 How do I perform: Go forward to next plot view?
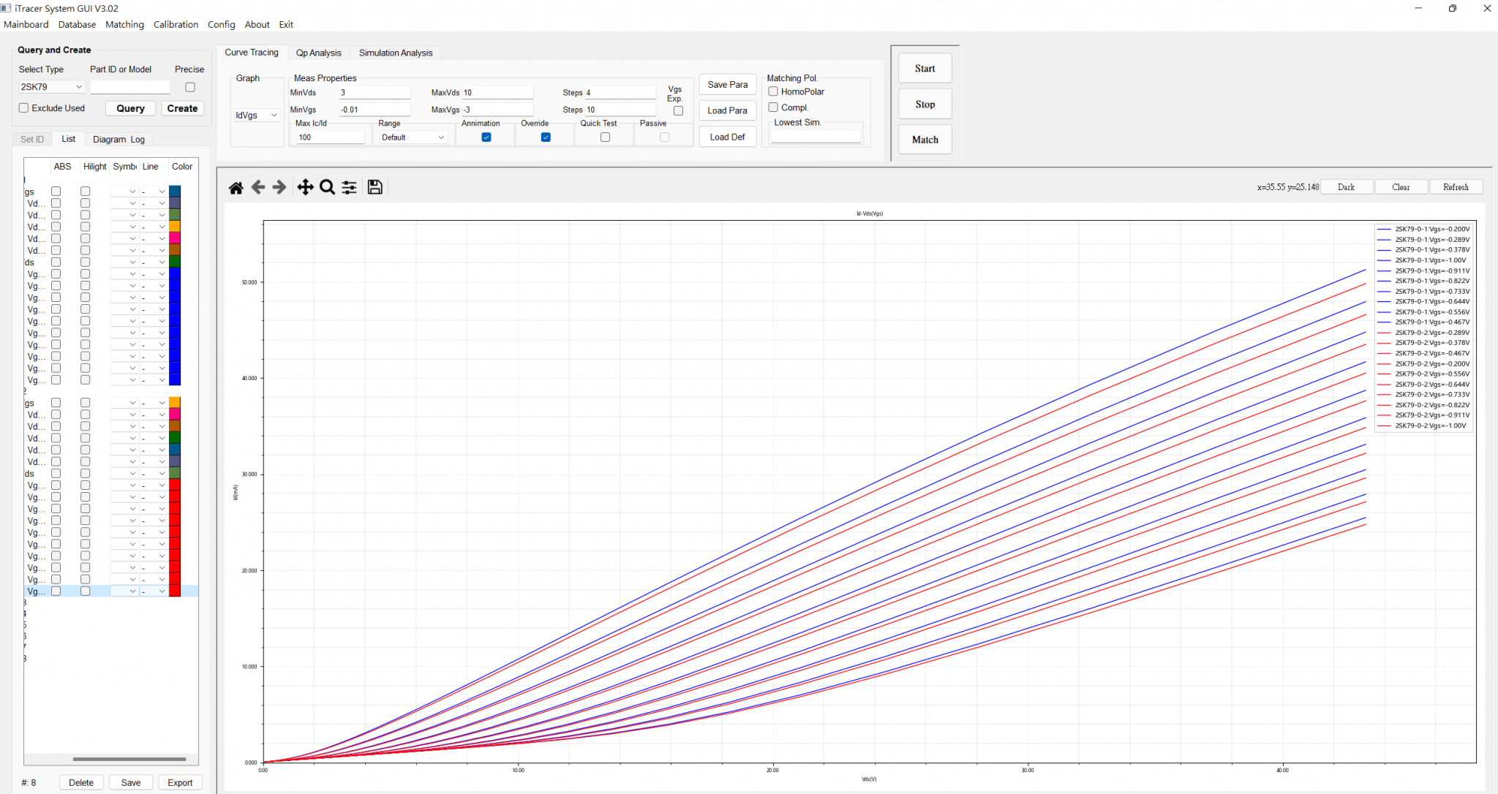[279, 188]
